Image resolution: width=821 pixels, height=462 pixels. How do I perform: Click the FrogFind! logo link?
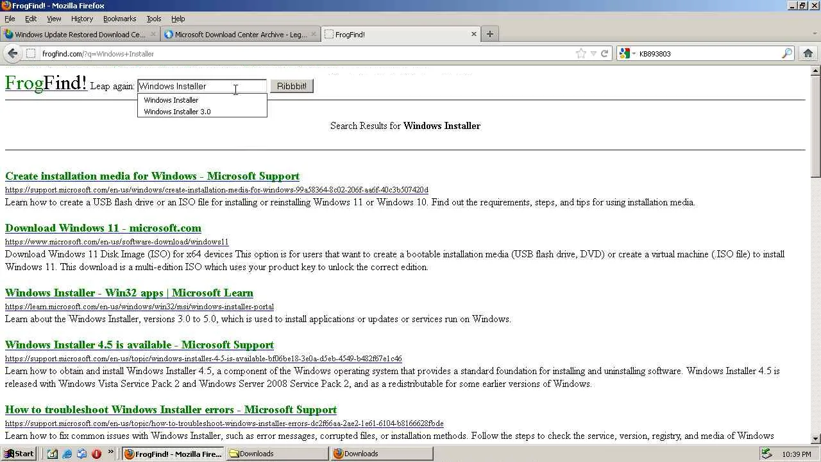[x=46, y=83]
